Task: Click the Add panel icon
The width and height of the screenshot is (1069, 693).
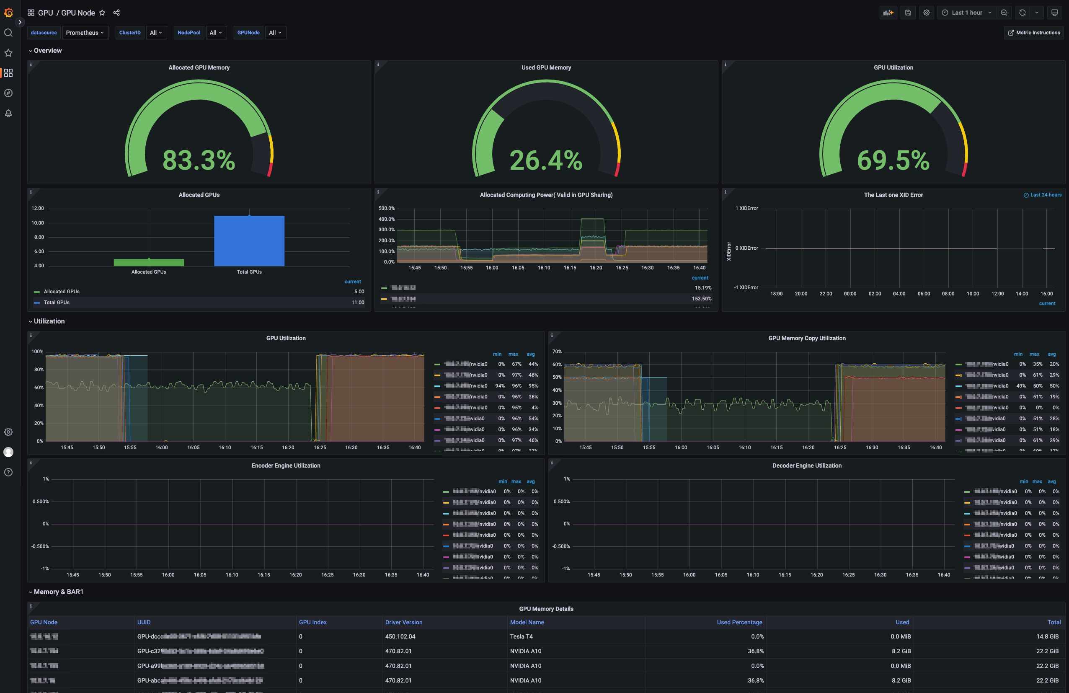Action: click(x=888, y=13)
